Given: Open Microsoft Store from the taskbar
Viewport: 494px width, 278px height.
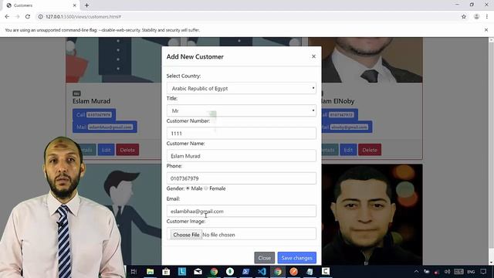Looking at the screenshot, I should (166, 271).
